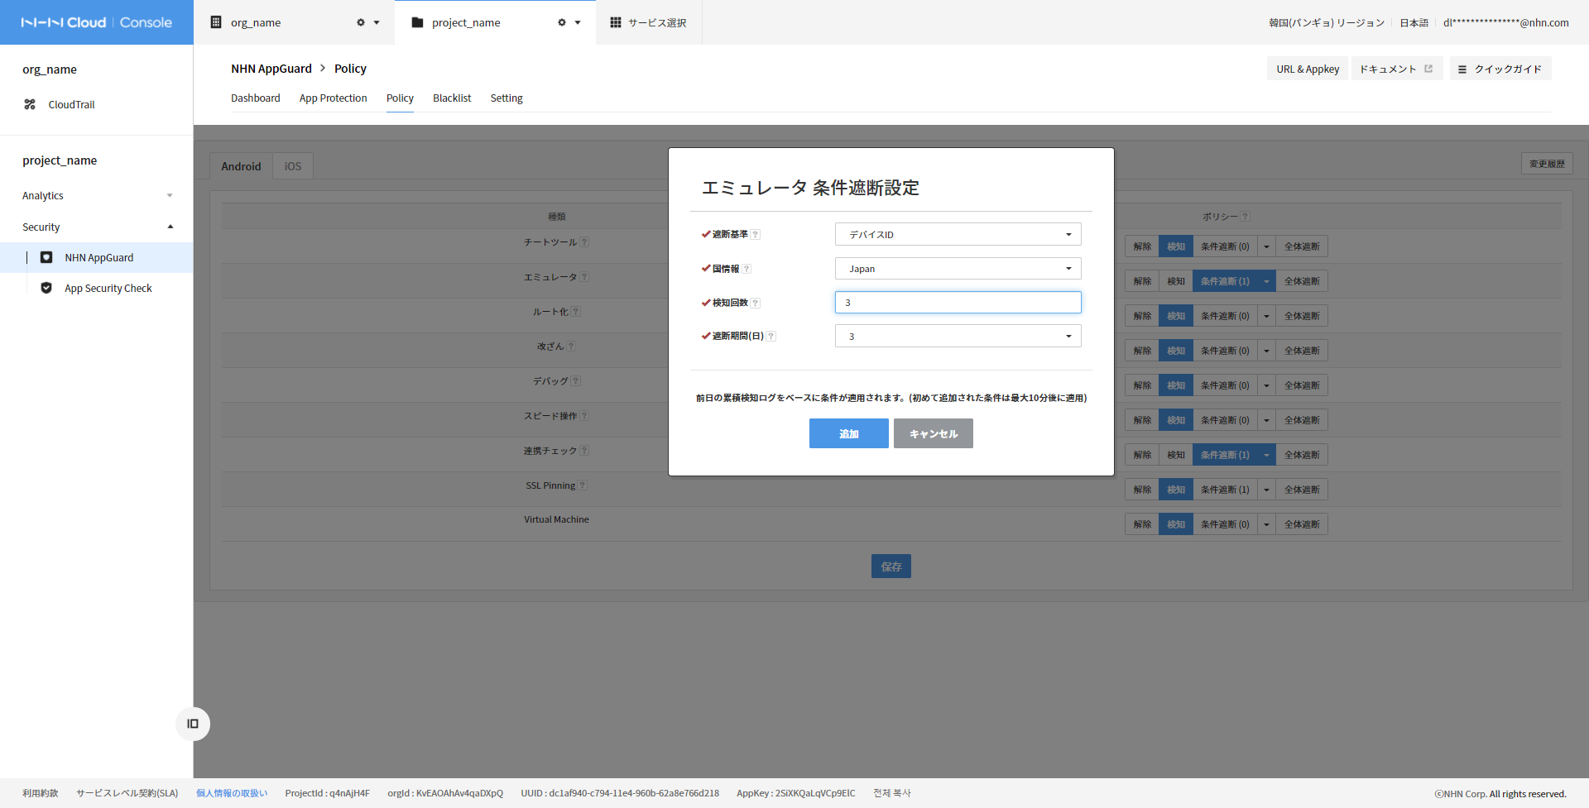Open the user account email menu
This screenshot has height=808, width=1589.
(x=1505, y=23)
